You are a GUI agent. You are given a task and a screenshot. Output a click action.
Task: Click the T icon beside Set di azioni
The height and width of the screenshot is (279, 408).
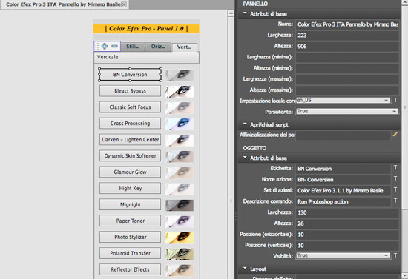click(x=395, y=189)
